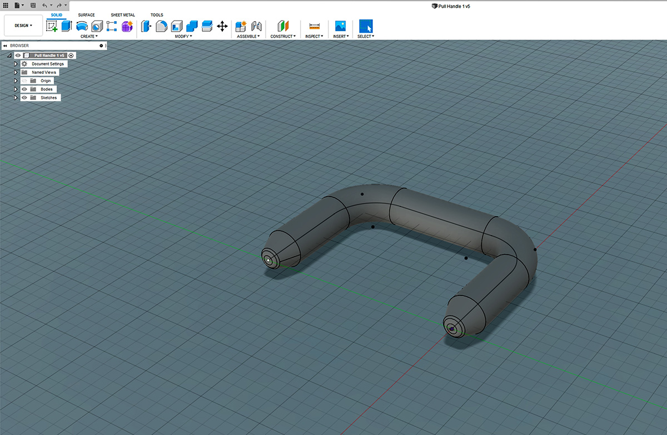Select the Press Pull tool
Image resolution: width=667 pixels, height=435 pixels.
coord(146,26)
